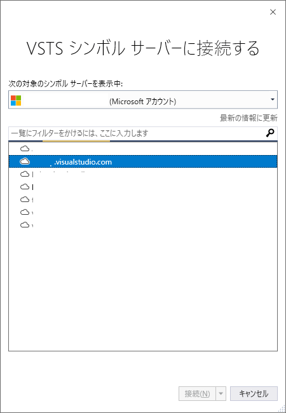Viewport: 286px width, 413px height.
Task: Close the dialog with the X button
Action: 273,12
